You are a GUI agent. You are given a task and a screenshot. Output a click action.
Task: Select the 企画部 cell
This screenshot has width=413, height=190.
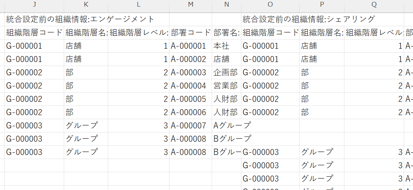[226, 73]
